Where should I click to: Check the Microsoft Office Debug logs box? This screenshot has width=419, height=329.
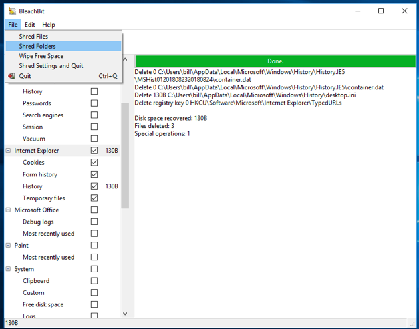[94, 222]
